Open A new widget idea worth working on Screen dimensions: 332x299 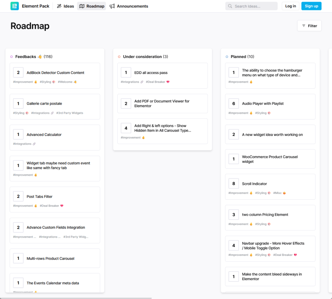tap(272, 135)
